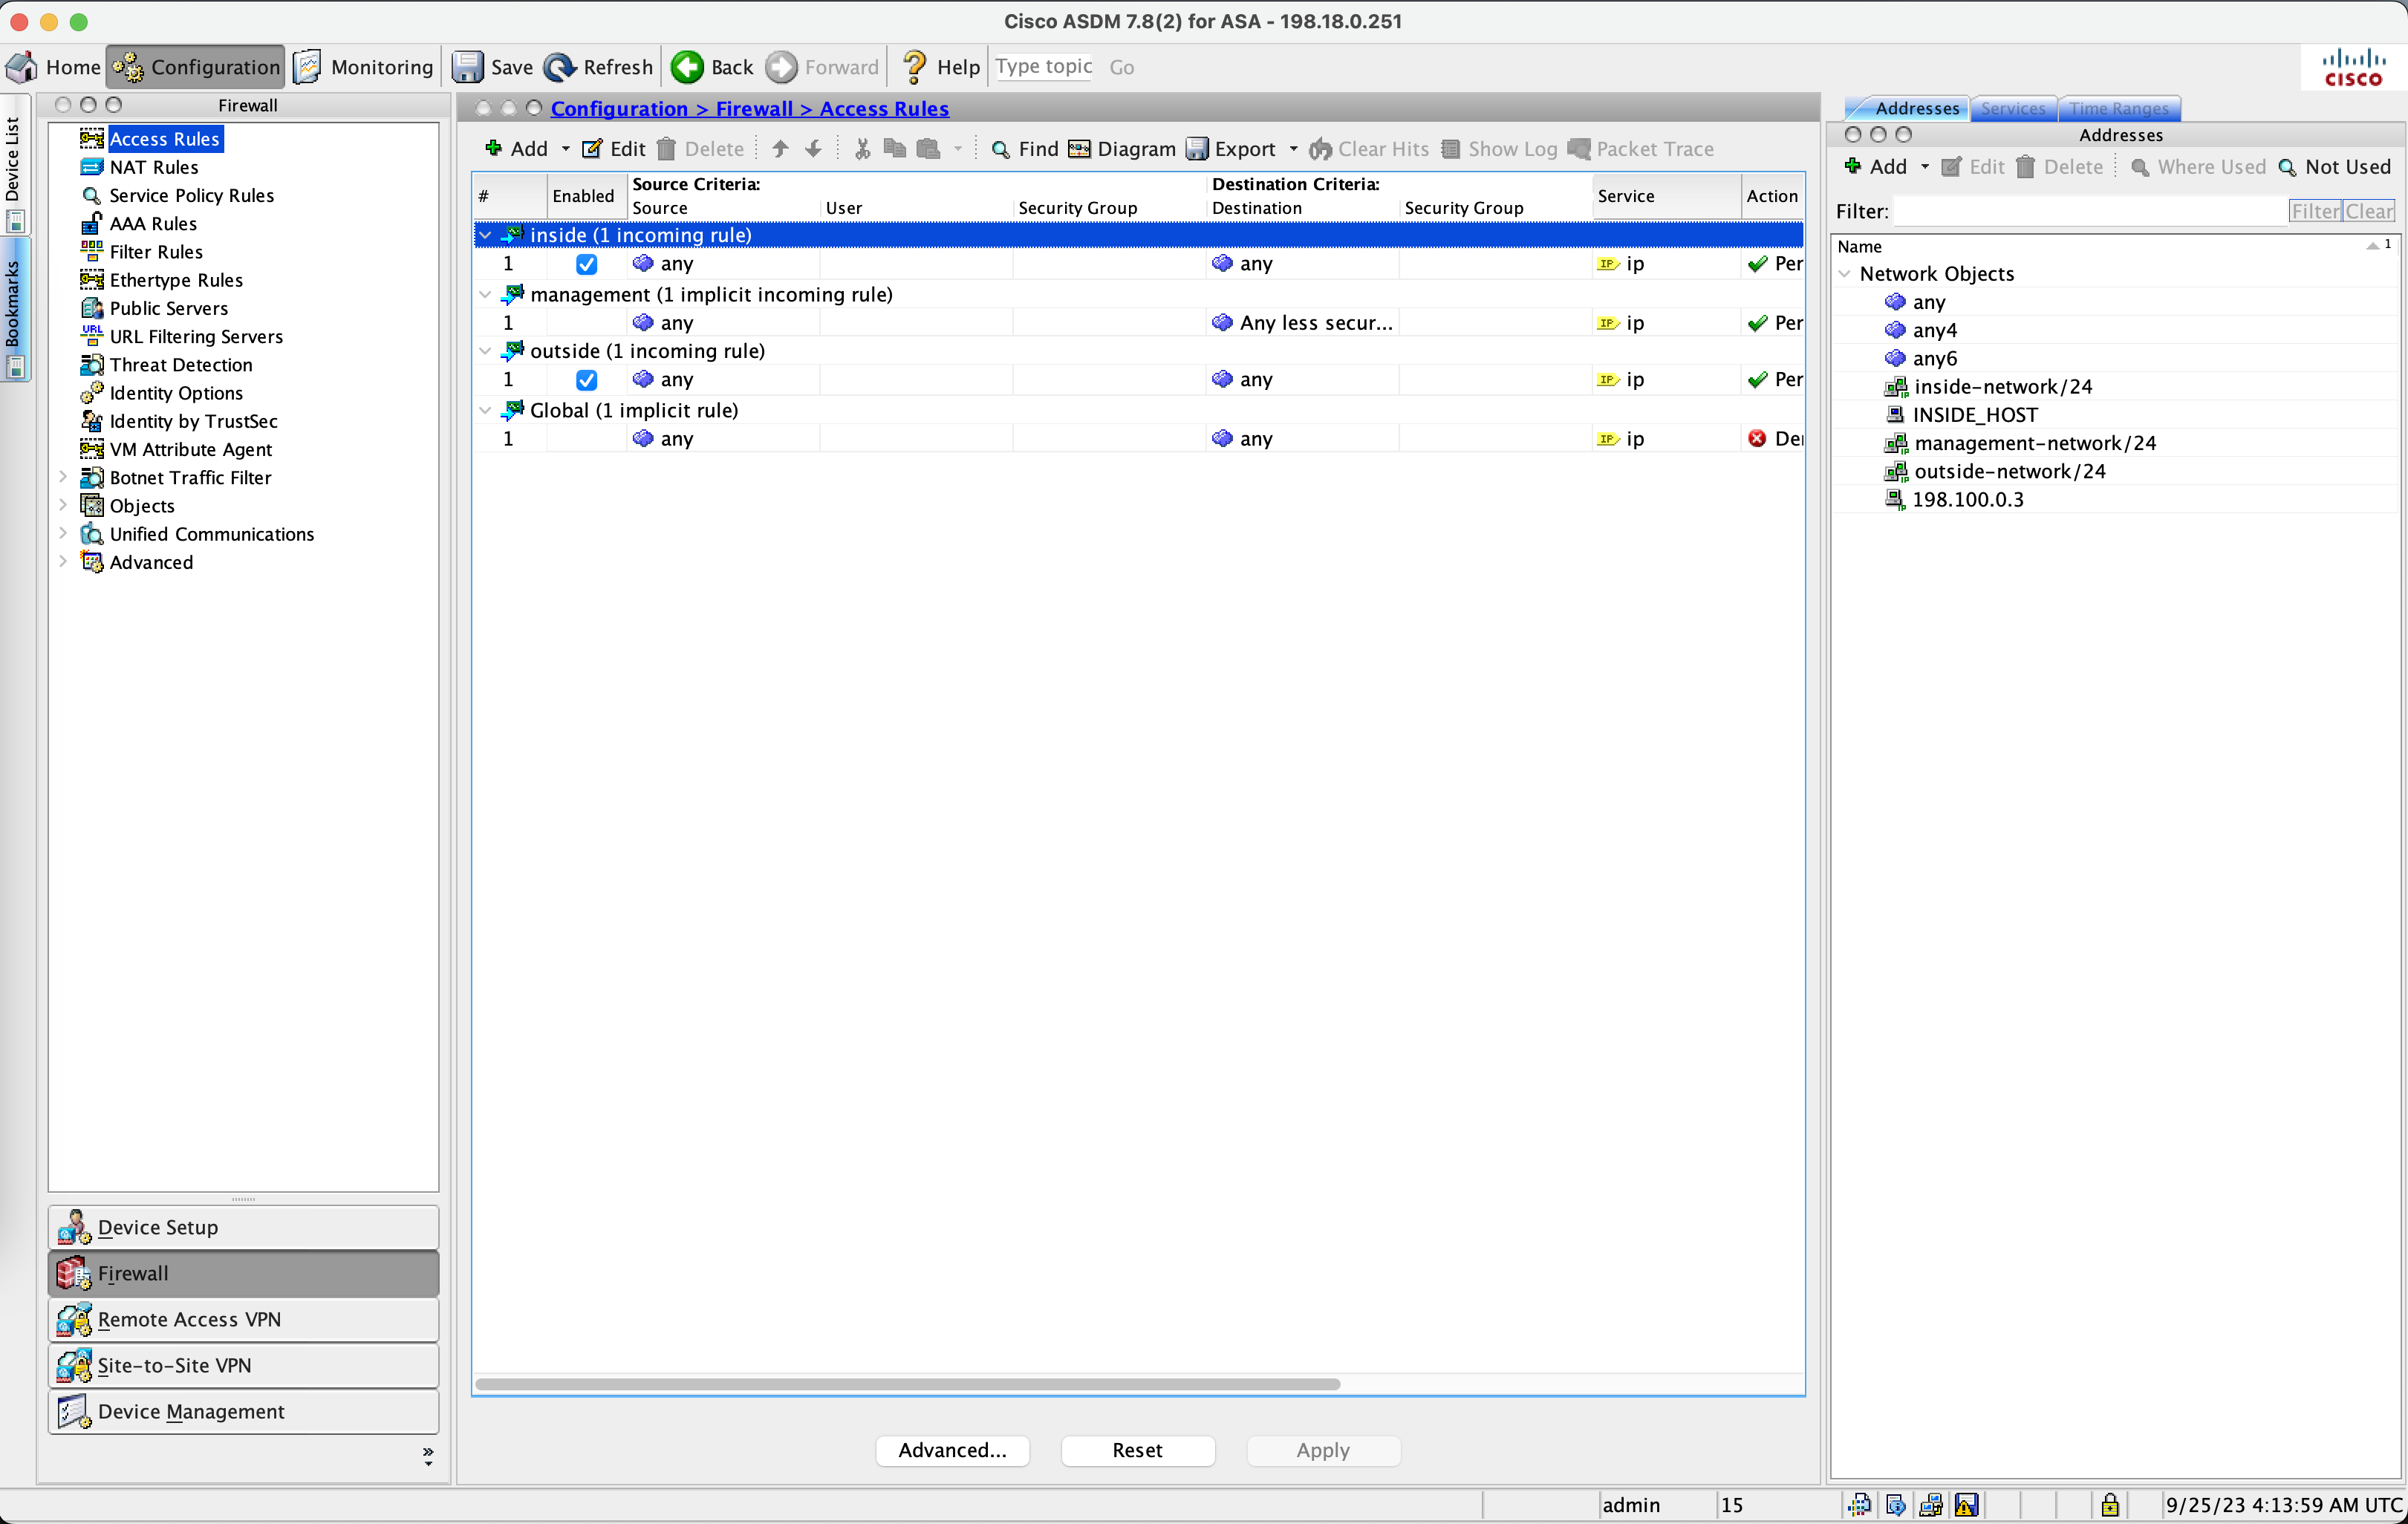
Task: Click the lock icon in status bar
Action: (x=2110, y=1504)
